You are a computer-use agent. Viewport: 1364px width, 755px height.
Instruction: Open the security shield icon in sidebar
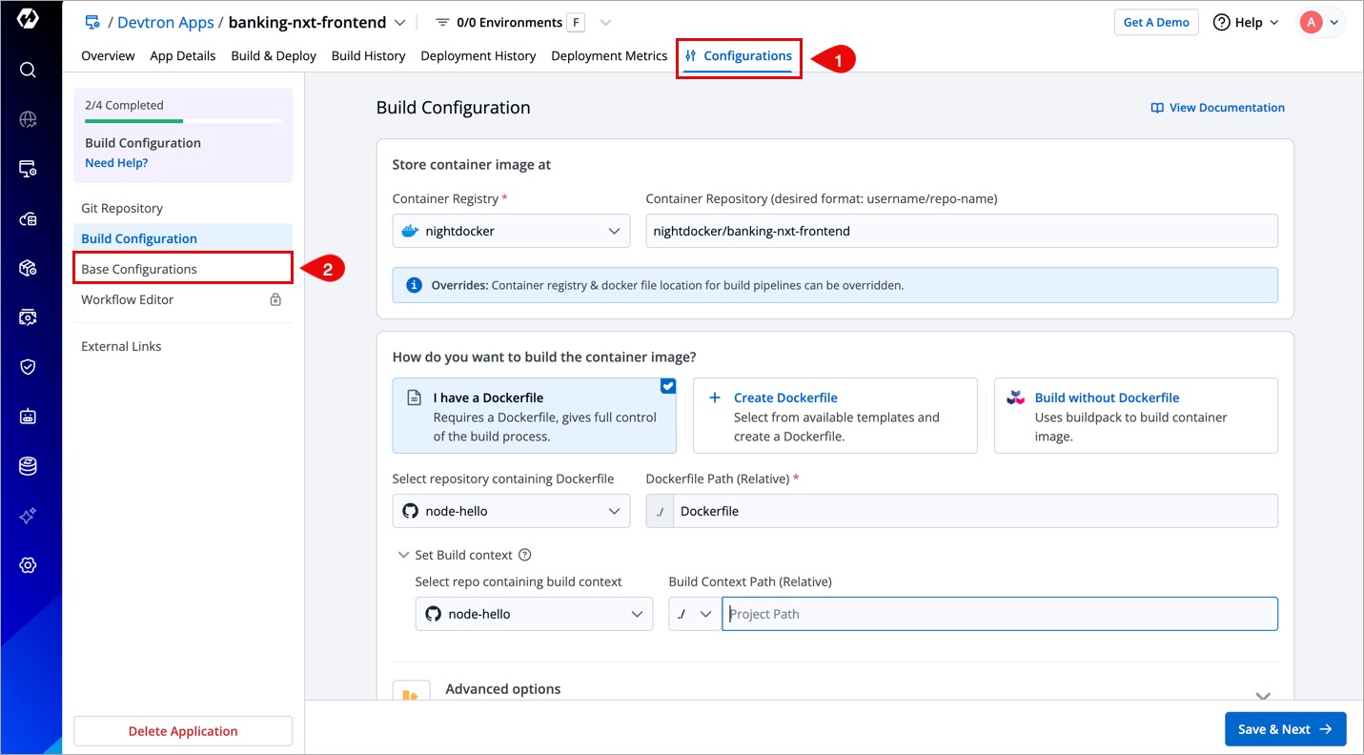click(x=28, y=367)
